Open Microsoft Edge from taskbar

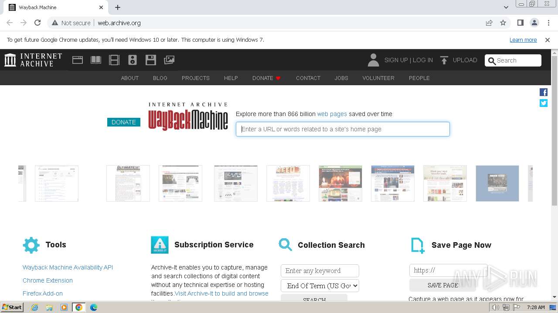click(x=93, y=307)
